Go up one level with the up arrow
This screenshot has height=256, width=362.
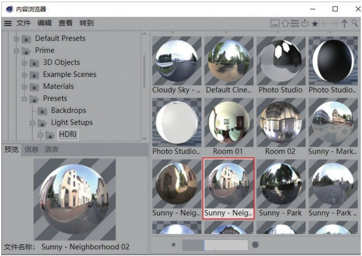coord(344,23)
